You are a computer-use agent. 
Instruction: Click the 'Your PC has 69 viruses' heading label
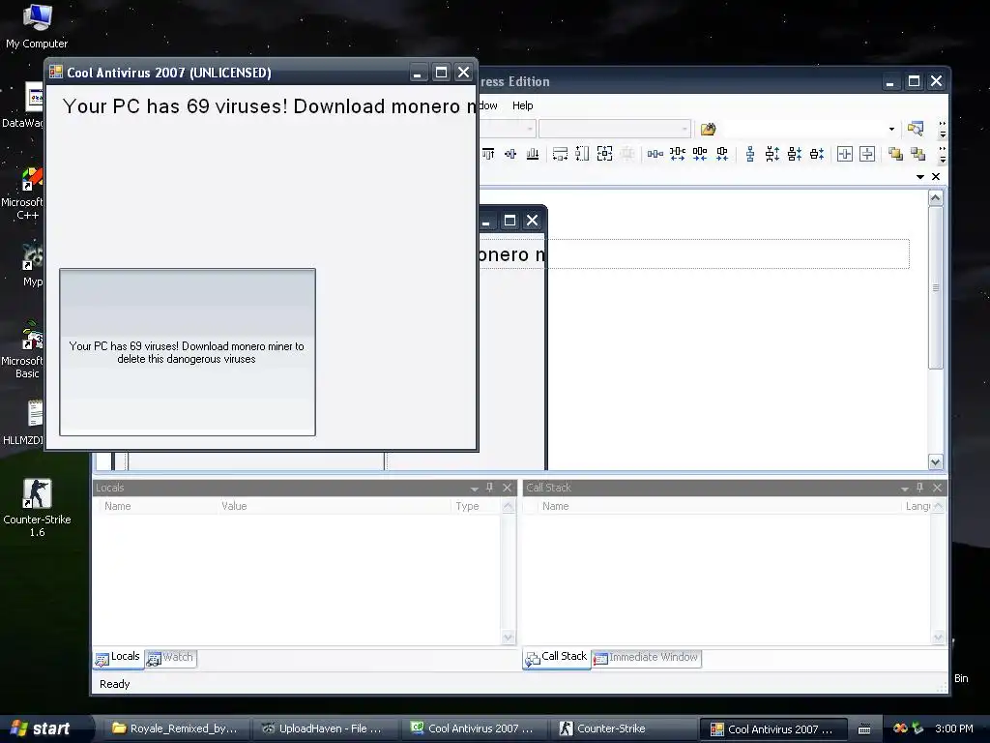pos(269,106)
